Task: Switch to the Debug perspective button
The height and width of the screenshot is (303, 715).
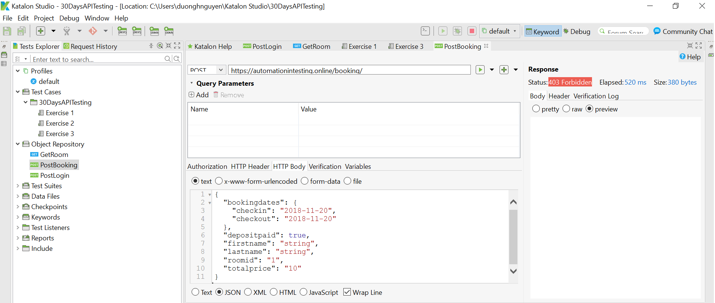Action: pyautogui.click(x=577, y=32)
